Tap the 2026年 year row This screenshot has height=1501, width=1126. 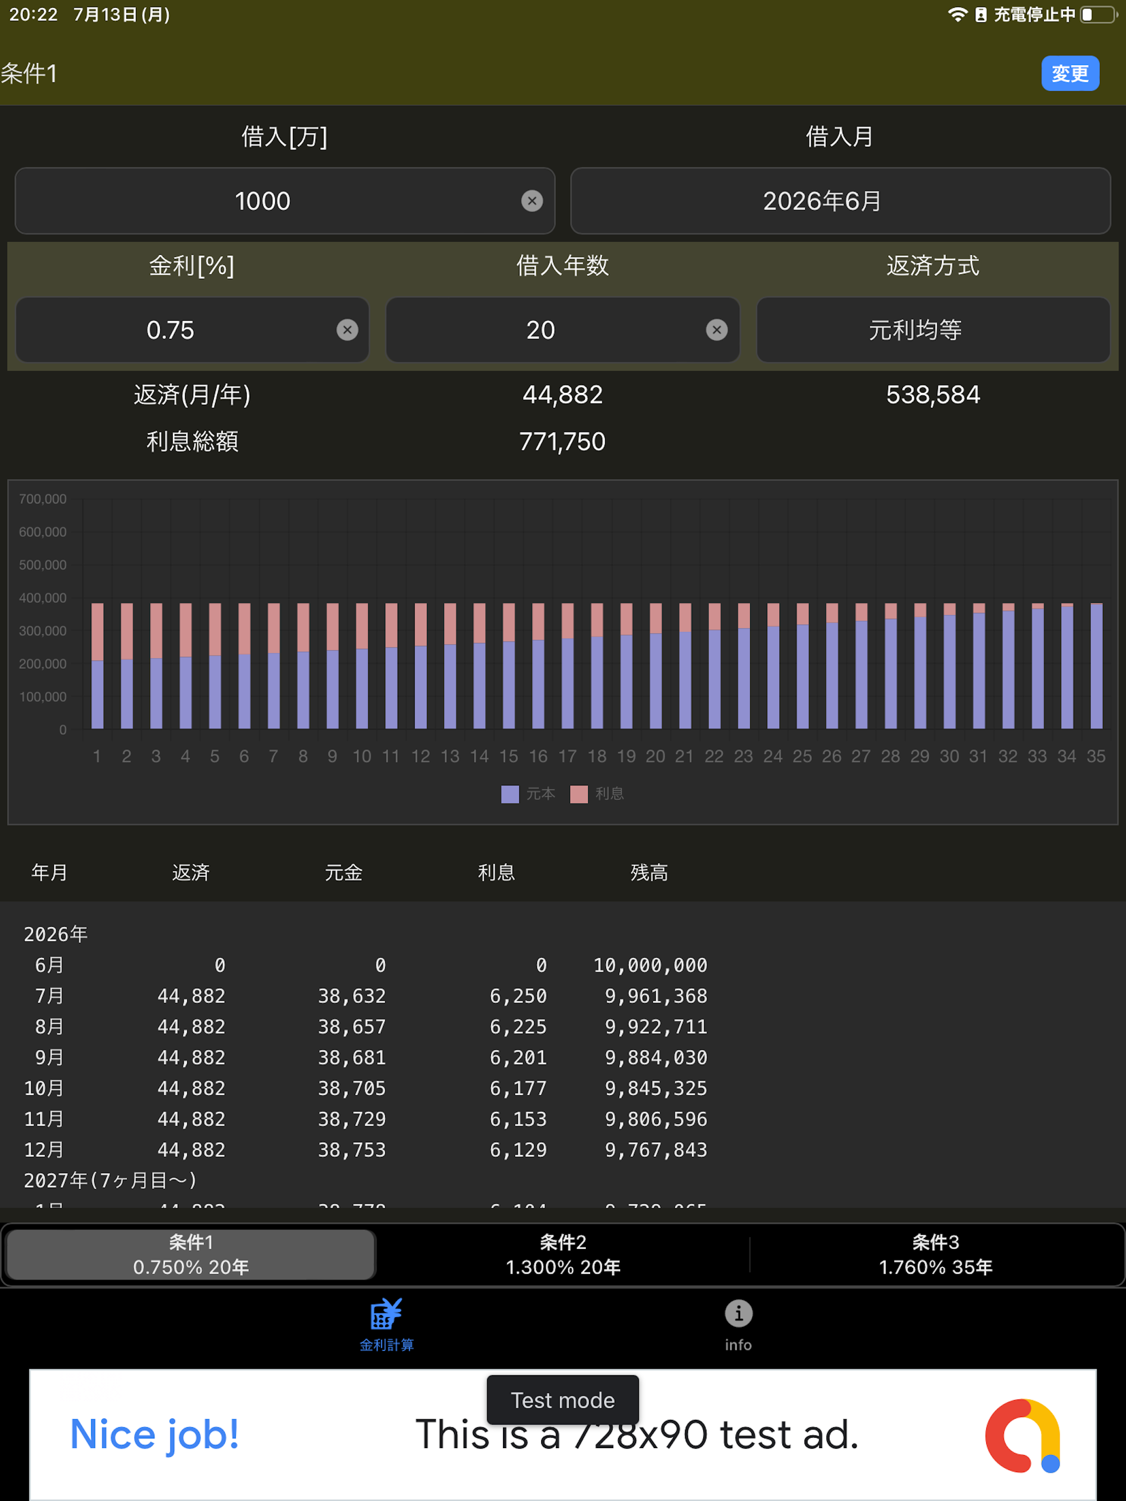(x=56, y=934)
